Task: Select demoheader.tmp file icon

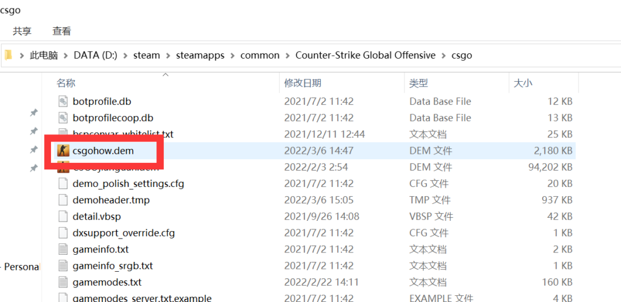Action: point(63,200)
